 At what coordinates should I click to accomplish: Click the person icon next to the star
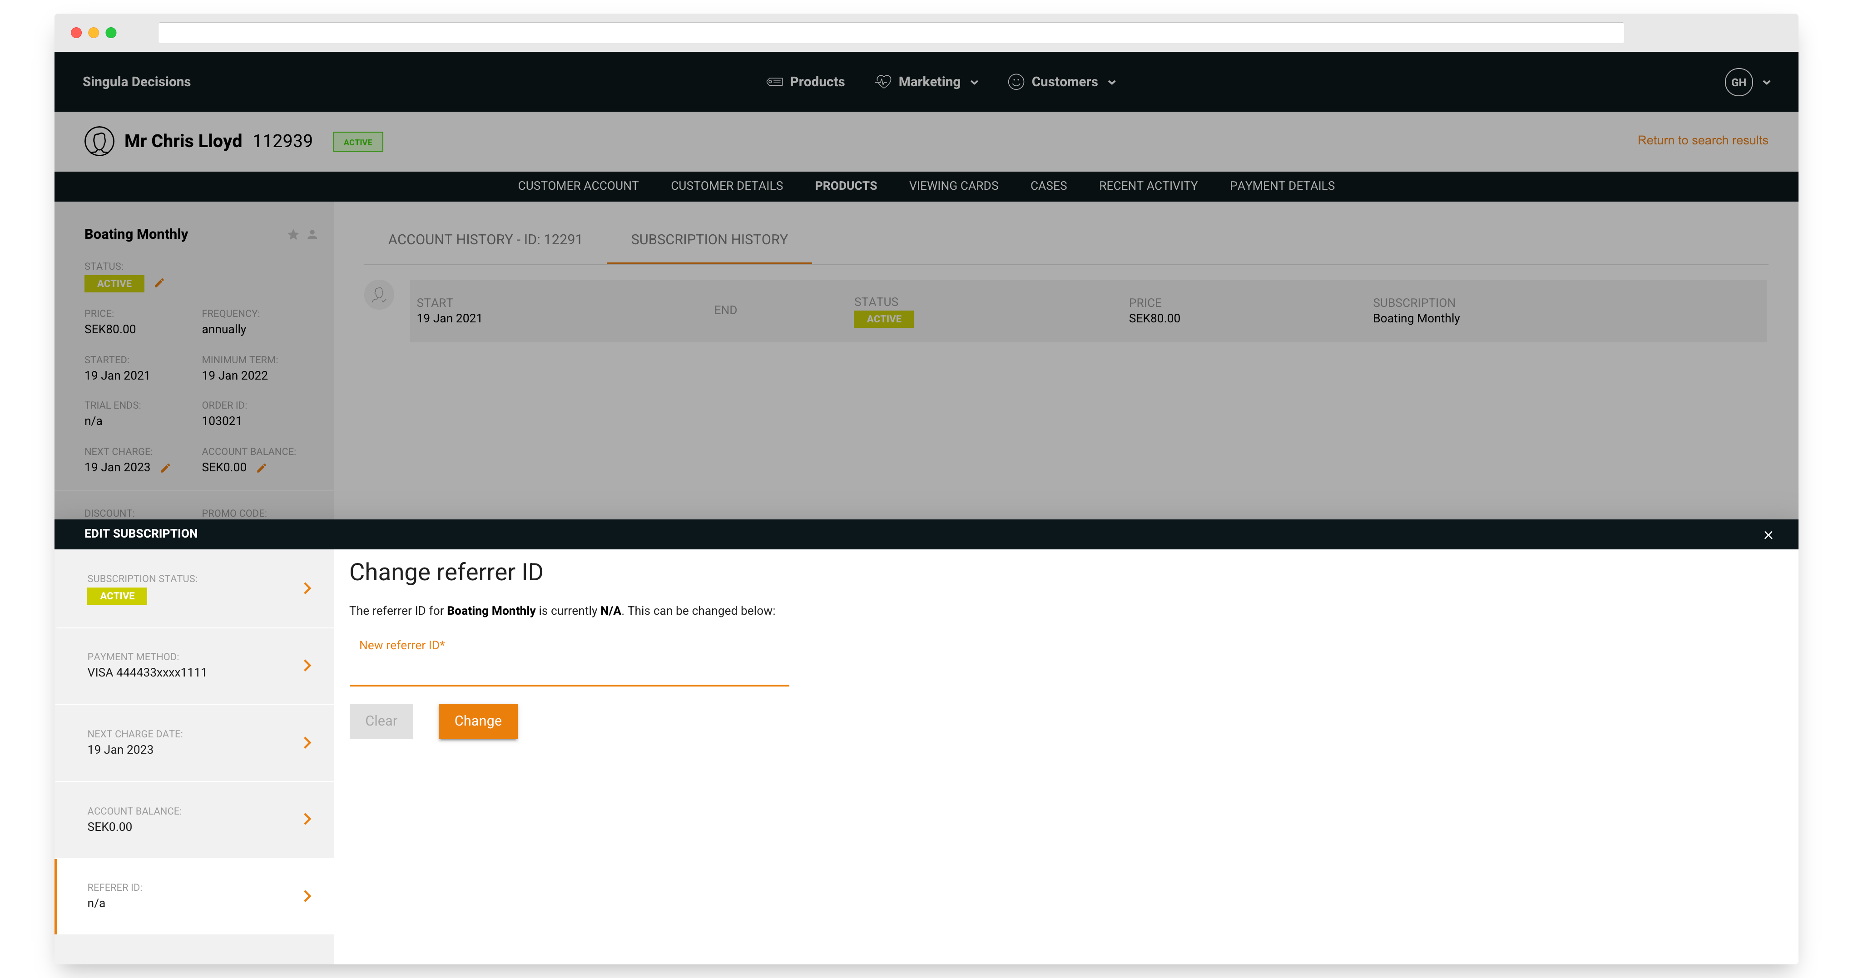(312, 234)
